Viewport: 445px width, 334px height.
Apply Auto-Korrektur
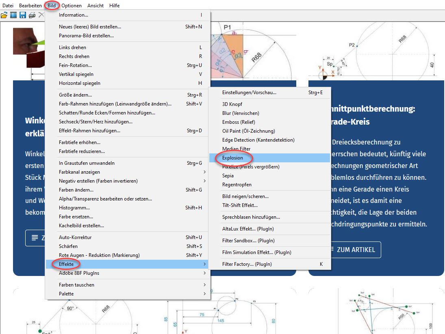pos(128,237)
